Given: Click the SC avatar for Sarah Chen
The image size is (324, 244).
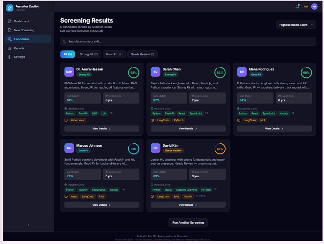Looking at the screenshot, I should pos(156,72).
